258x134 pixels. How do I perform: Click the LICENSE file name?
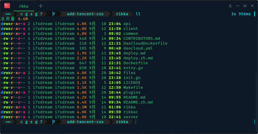(132, 82)
